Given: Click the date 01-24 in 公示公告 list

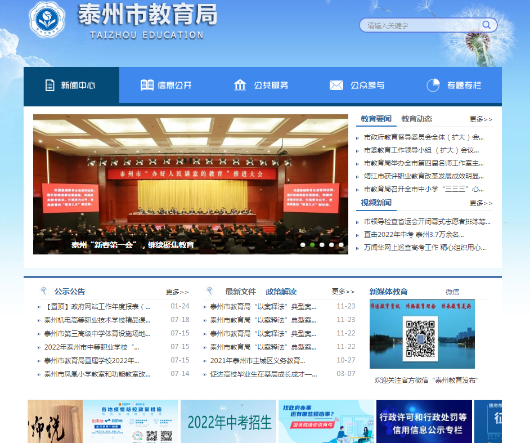Looking at the screenshot, I should pyautogui.click(x=180, y=306).
